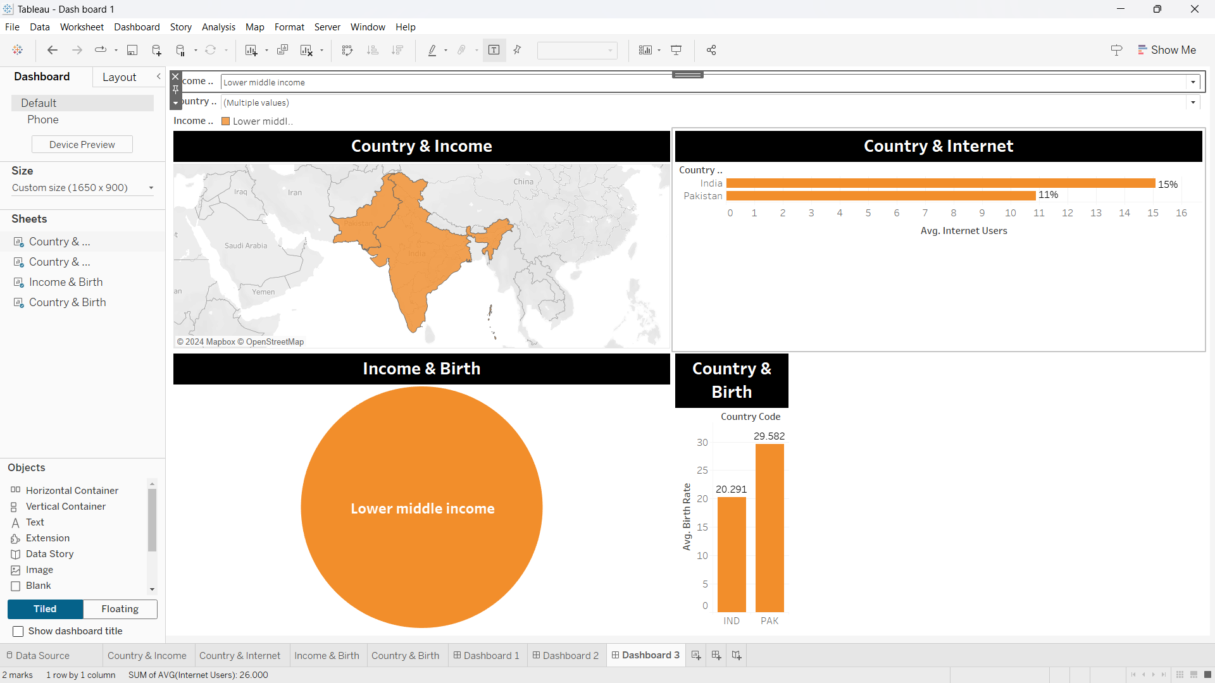The height and width of the screenshot is (683, 1215).
Task: Open the Worksheet menu
Action: click(x=82, y=27)
